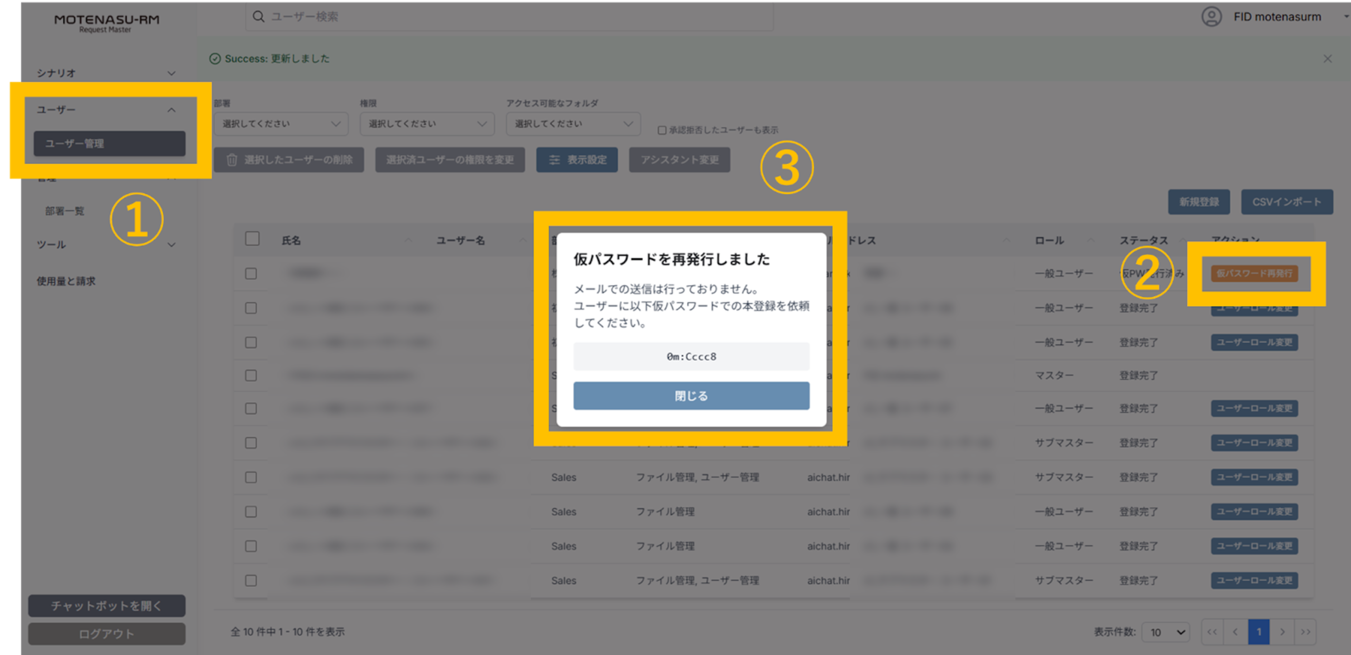The height and width of the screenshot is (655, 1351).
Task: Click the 仮パスワード再発行 button
Action: point(1254,273)
